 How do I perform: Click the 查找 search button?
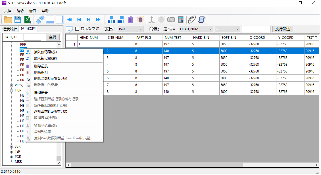[53, 37]
